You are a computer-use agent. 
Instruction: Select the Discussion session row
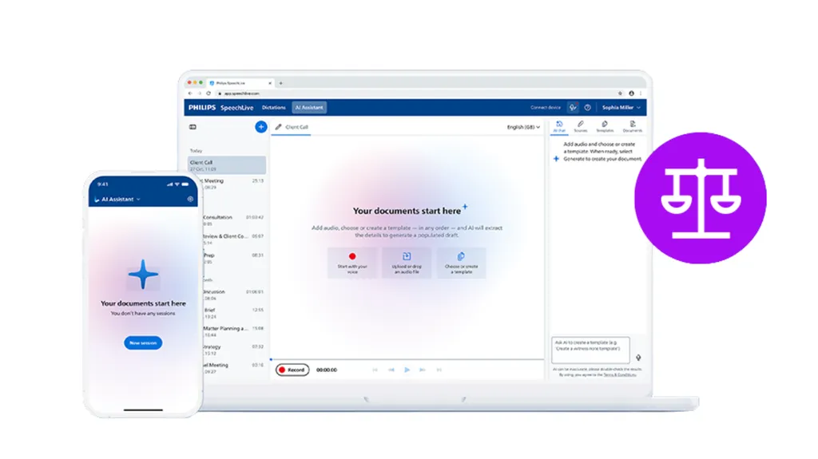coord(233,295)
